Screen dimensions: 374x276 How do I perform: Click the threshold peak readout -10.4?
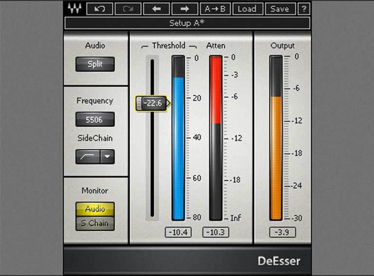[x=178, y=232]
